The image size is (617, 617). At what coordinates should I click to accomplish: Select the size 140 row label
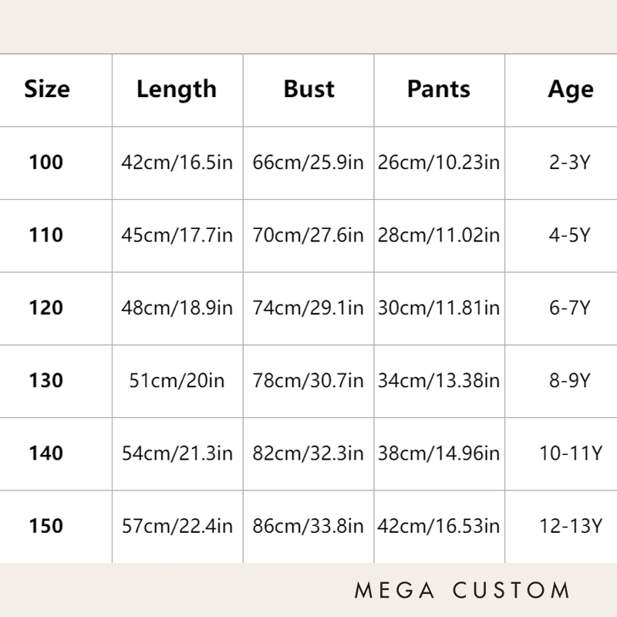coord(46,453)
